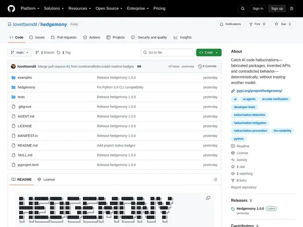Switch to Security and quality tab

149,37
